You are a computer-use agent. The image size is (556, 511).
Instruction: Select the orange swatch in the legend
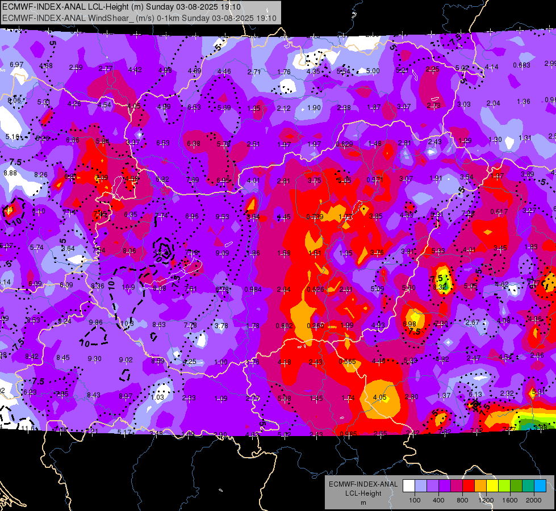(480, 486)
